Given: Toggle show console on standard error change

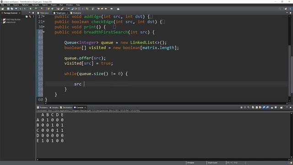Looking at the screenshot, I should 267,107.
